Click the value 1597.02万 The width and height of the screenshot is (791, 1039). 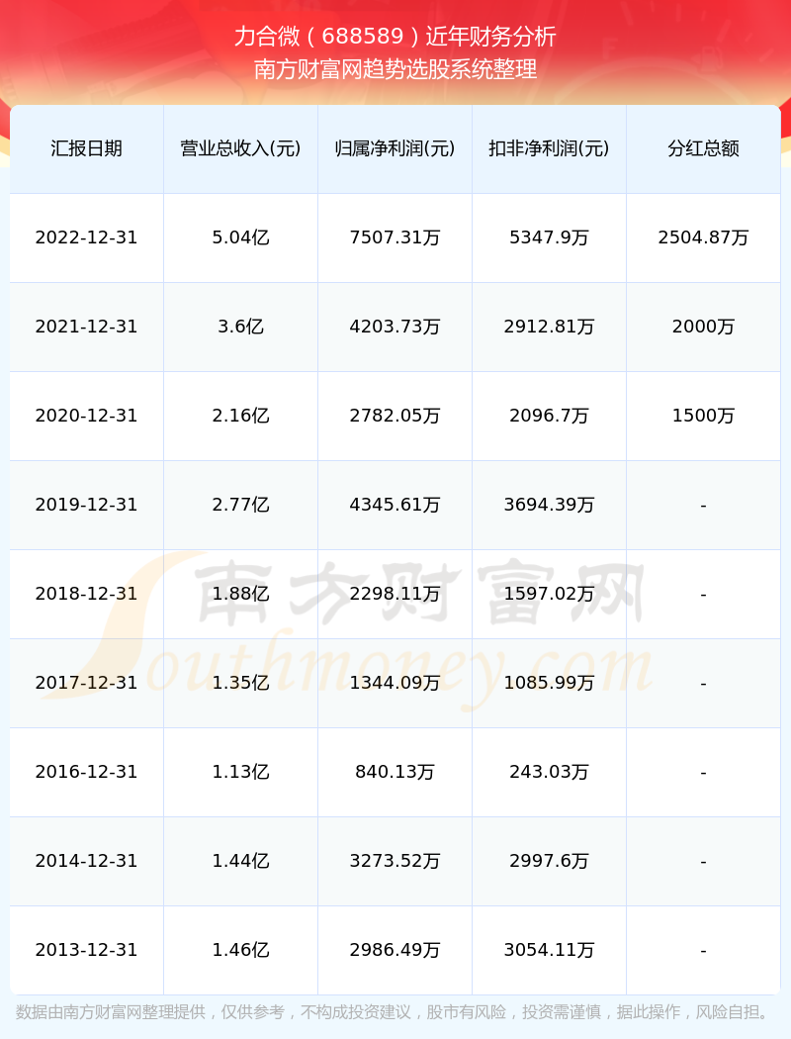tap(550, 594)
